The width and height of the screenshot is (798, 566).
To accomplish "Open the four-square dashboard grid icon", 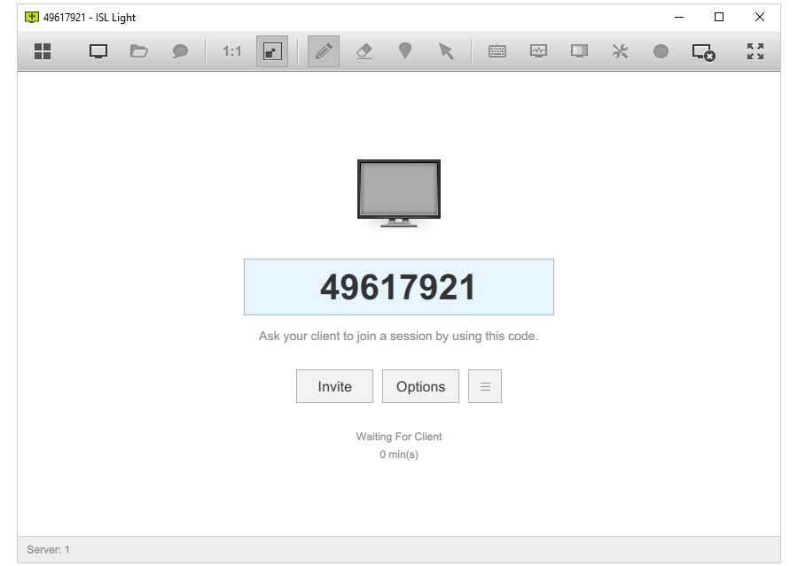I will click(x=43, y=51).
